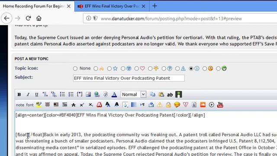Select the question mark topic icon radio
This screenshot has height=156, width=277.
pos(164,68)
